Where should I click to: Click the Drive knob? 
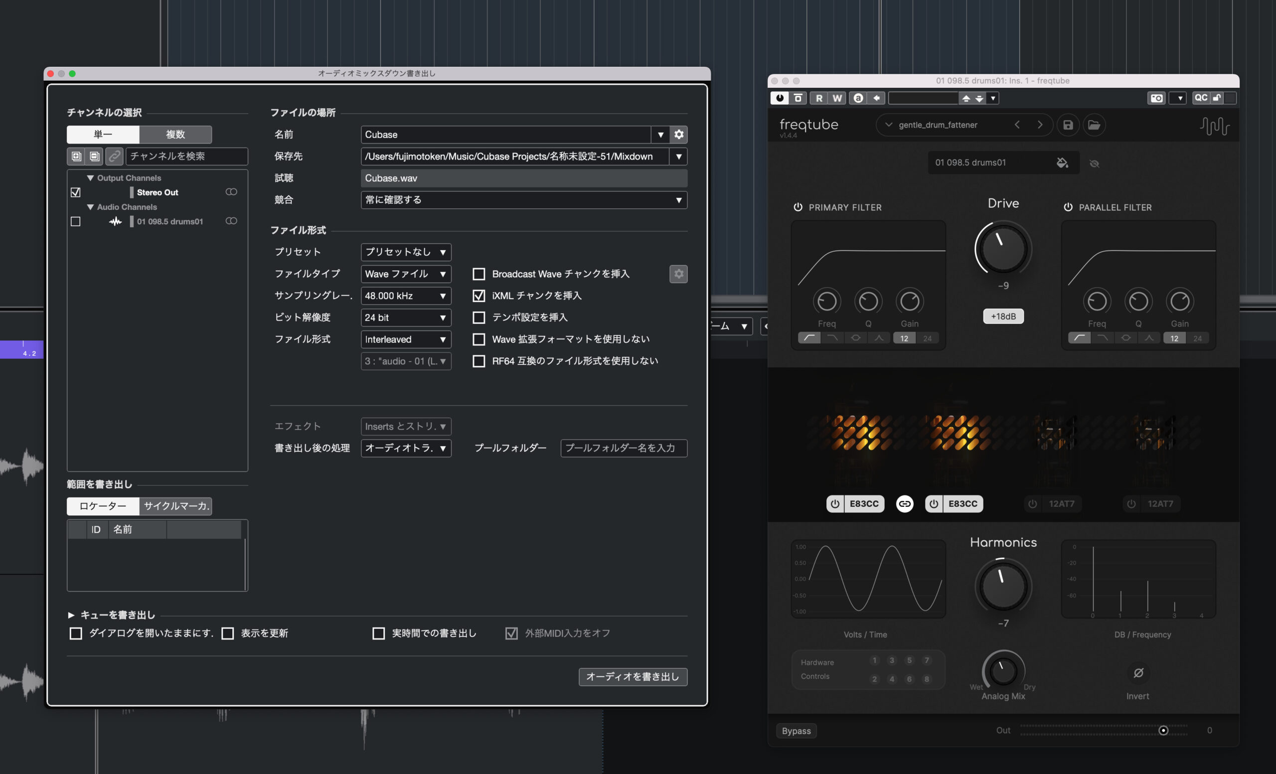[1003, 249]
